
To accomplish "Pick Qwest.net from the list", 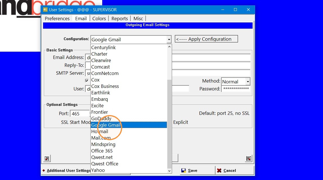I will pyautogui.click(x=129, y=158).
